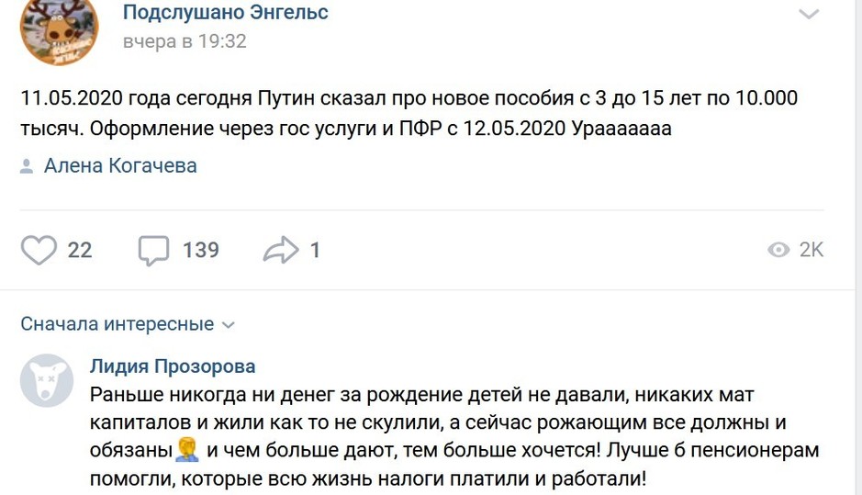Click the like count 22
Screen dimensions: 862x495
(x=80, y=250)
